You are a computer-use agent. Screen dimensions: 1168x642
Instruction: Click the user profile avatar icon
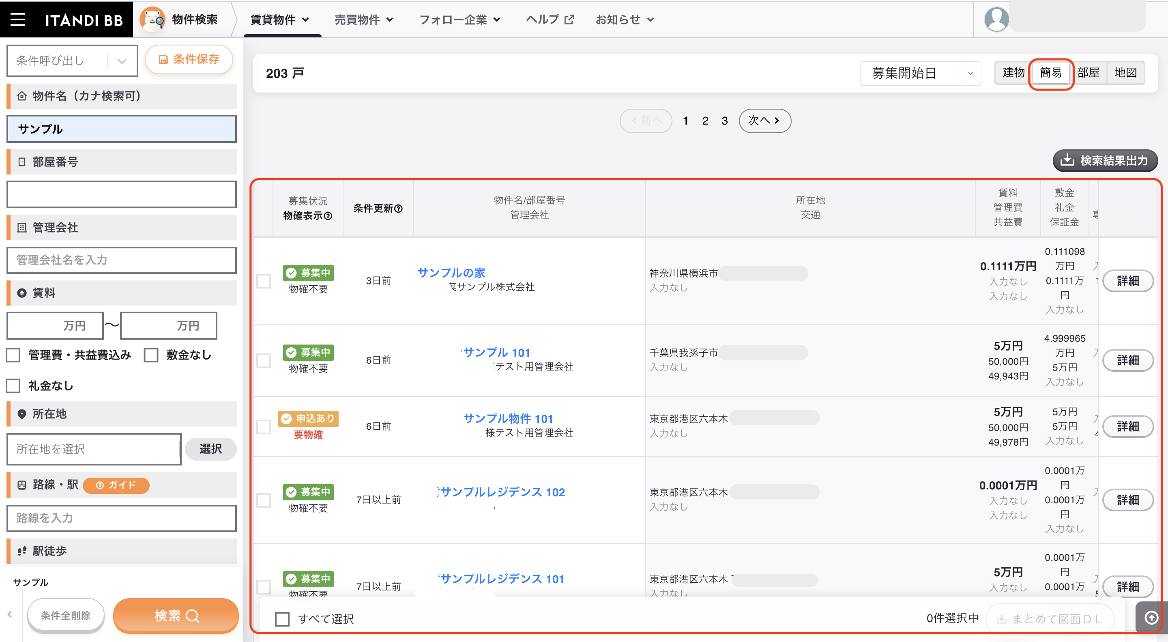(x=996, y=19)
